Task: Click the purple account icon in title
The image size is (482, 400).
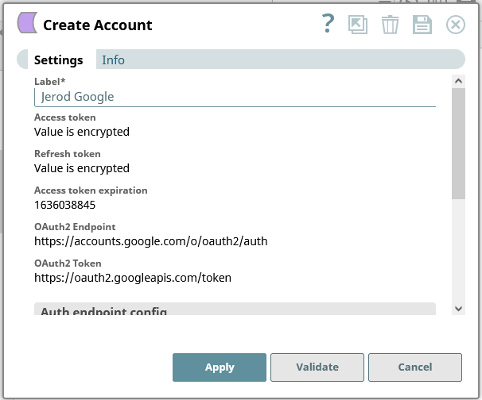Action: click(27, 24)
